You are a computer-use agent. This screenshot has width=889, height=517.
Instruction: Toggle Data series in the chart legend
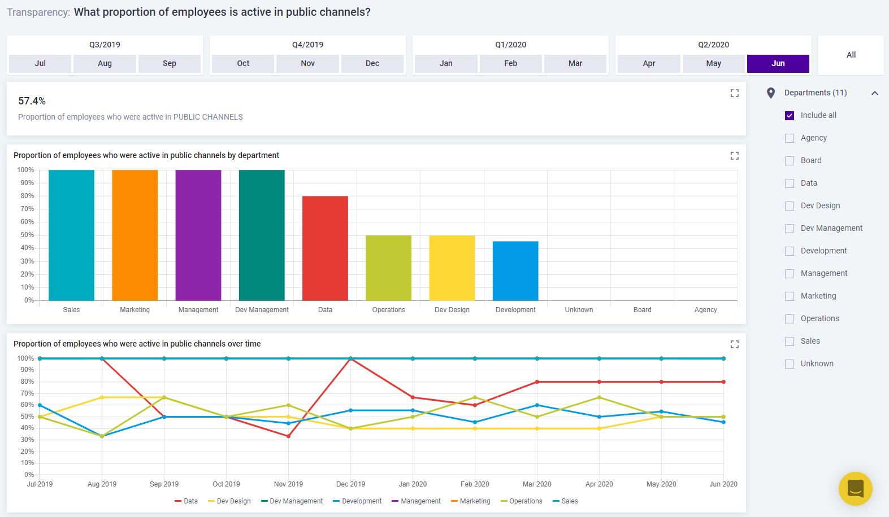tap(186, 501)
